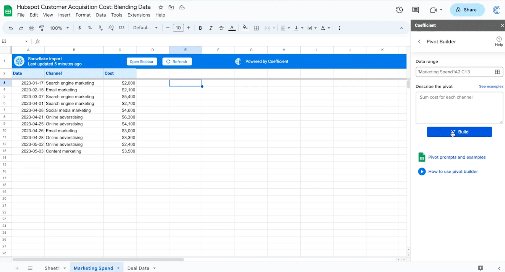Add a new sheet with plus

(17, 268)
